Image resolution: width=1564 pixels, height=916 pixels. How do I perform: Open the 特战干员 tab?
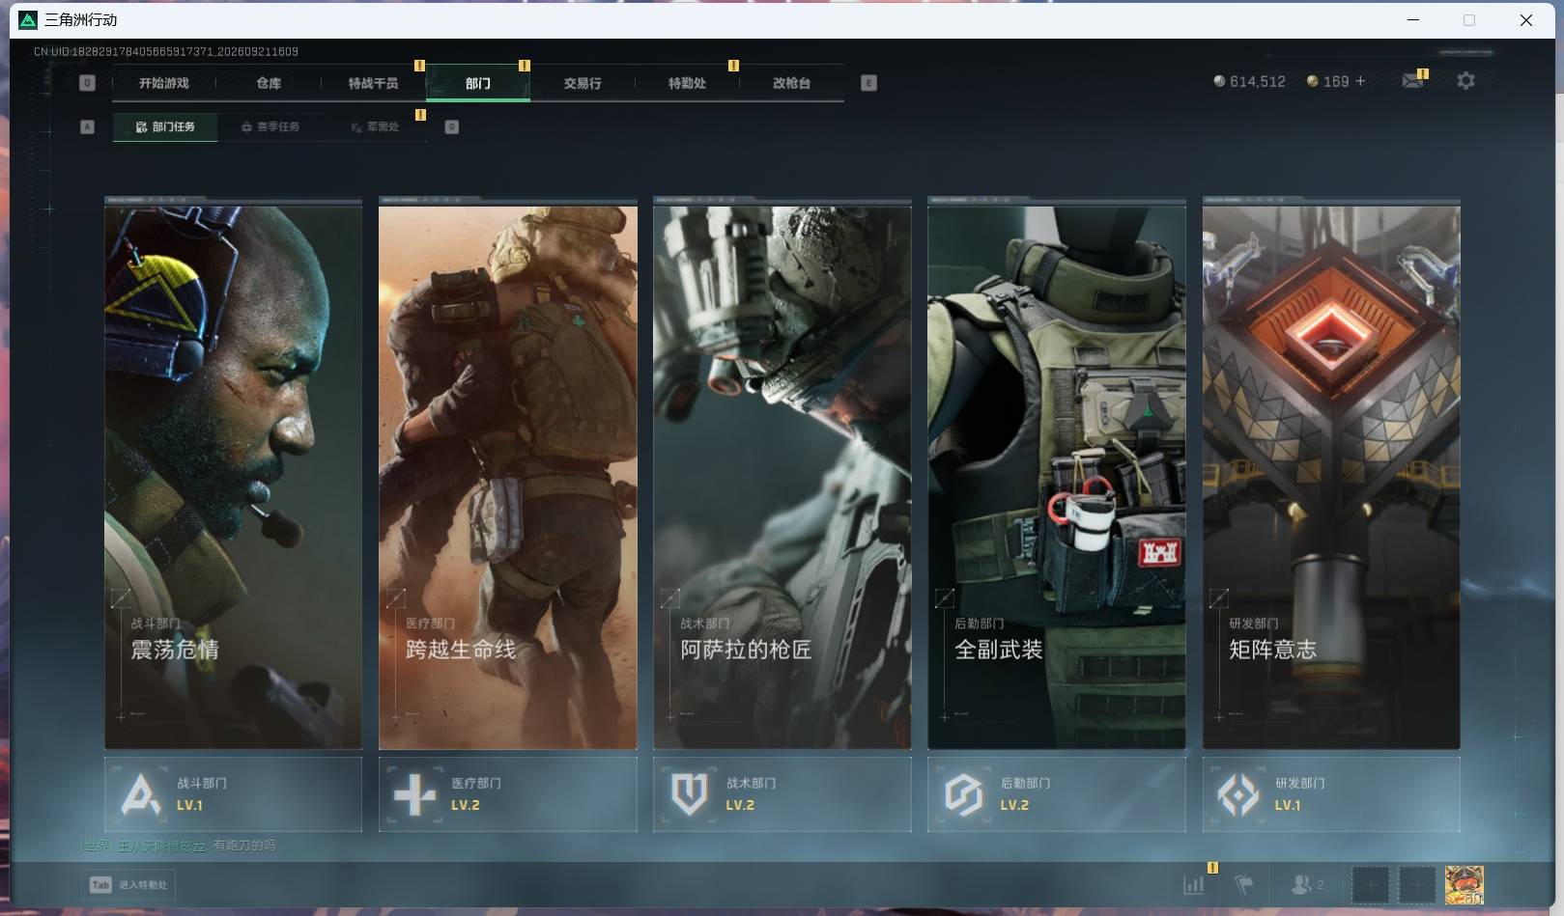coord(373,83)
